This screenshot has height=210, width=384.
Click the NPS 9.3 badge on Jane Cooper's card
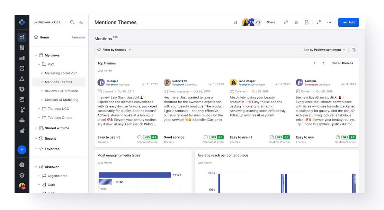pyautogui.click(x=283, y=137)
